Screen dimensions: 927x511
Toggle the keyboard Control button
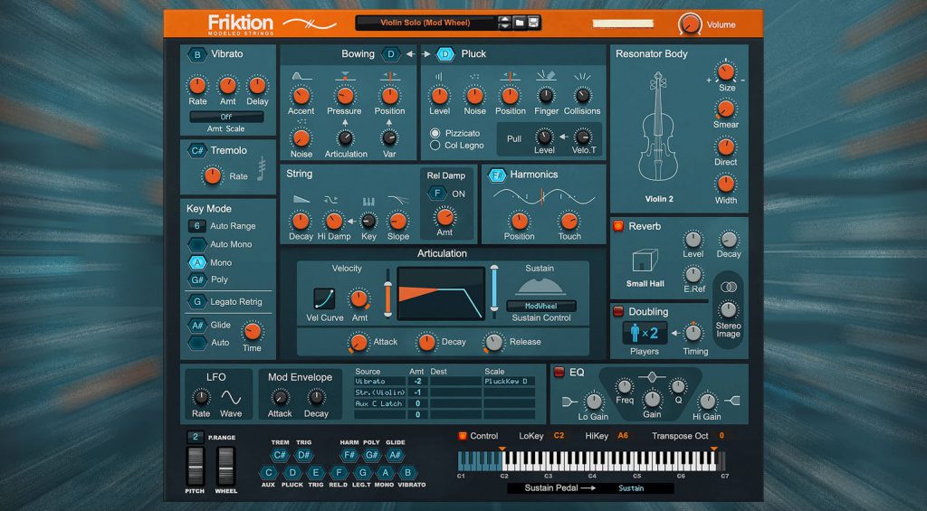tap(463, 436)
